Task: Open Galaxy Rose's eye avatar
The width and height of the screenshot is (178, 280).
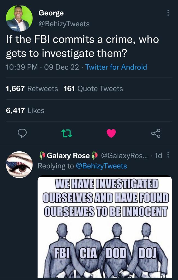Action: [19, 164]
